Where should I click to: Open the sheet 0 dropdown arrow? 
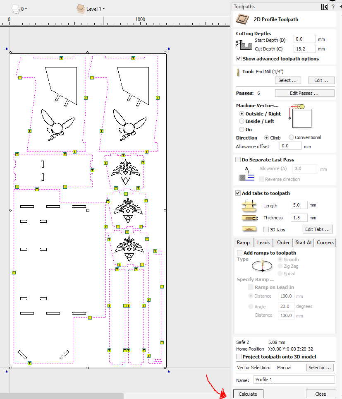tap(26, 9)
